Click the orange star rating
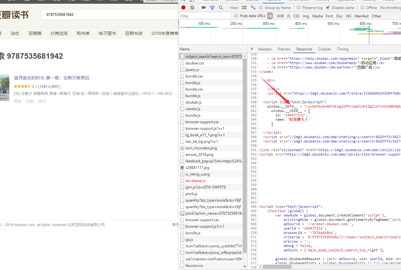This screenshot has height=270, width=401. click(x=22, y=86)
